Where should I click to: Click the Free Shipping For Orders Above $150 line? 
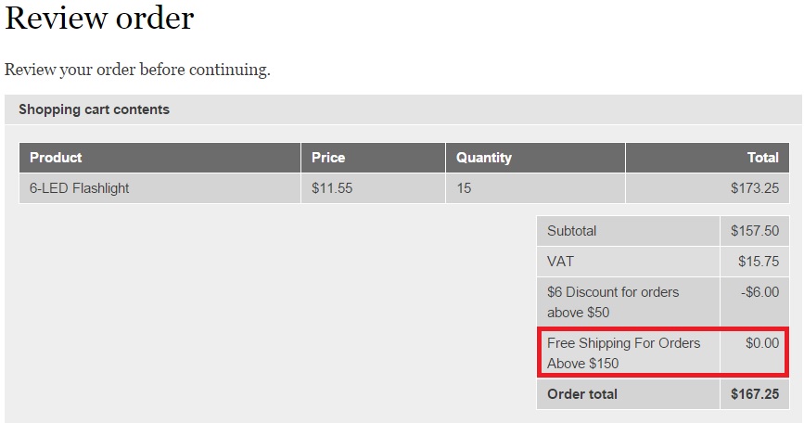click(623, 352)
